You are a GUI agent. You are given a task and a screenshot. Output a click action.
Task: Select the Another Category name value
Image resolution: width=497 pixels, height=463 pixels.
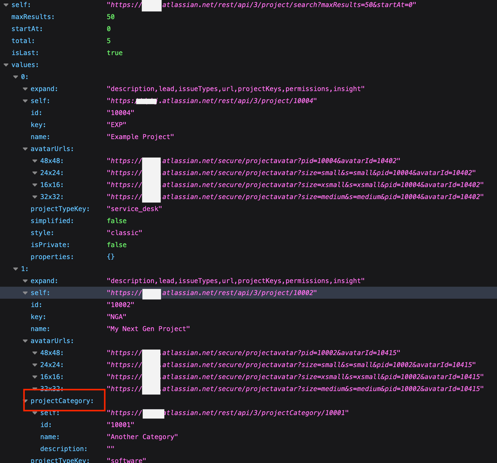point(142,437)
